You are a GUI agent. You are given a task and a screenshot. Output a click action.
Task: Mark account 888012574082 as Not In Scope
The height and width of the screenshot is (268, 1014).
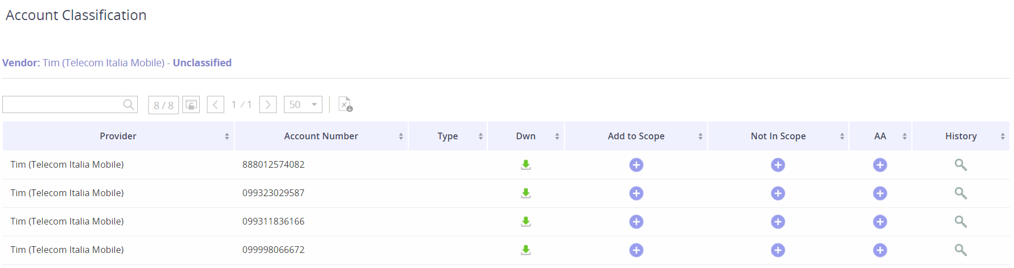(778, 165)
